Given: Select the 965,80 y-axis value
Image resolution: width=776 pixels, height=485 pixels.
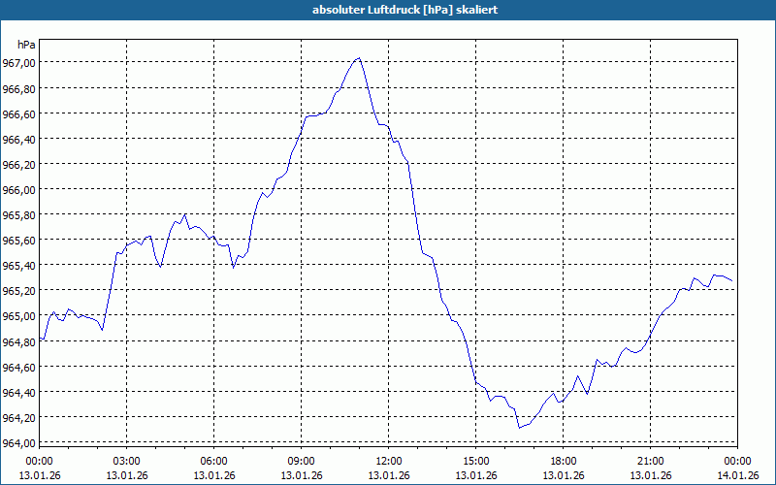Looking at the screenshot, I should (19, 214).
